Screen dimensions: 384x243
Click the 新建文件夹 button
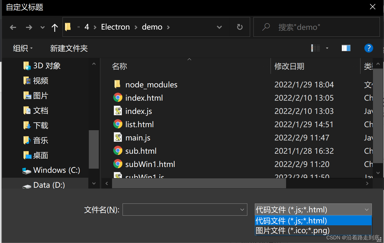click(x=69, y=48)
